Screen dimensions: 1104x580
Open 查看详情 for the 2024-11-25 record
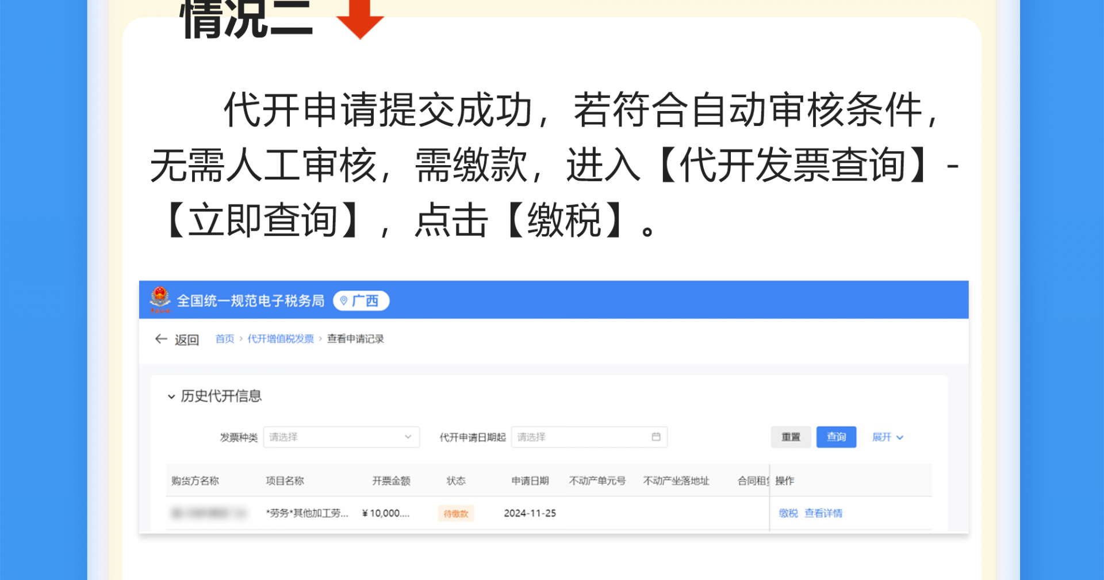[823, 513]
